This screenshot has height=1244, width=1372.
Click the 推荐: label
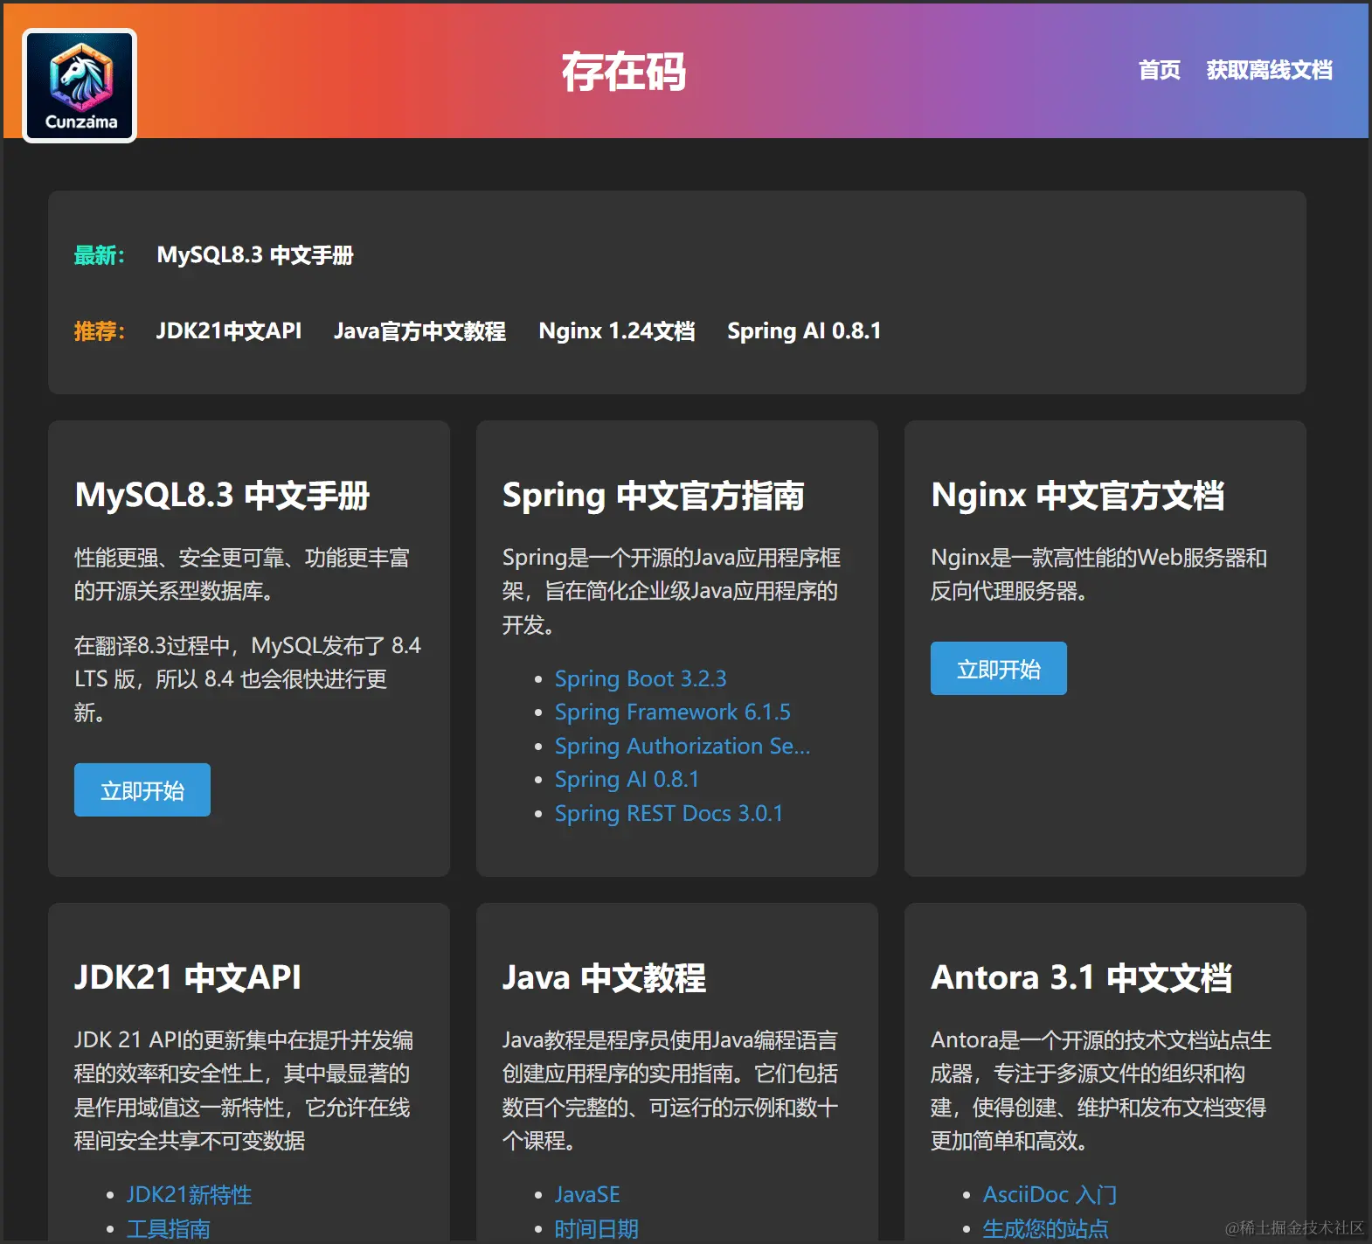click(x=99, y=331)
